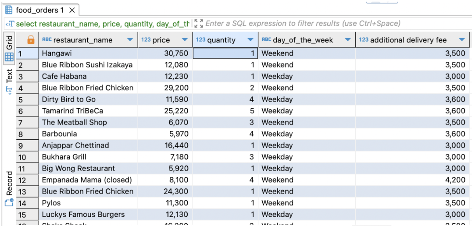Switch to the Grid view side tab

(9, 48)
